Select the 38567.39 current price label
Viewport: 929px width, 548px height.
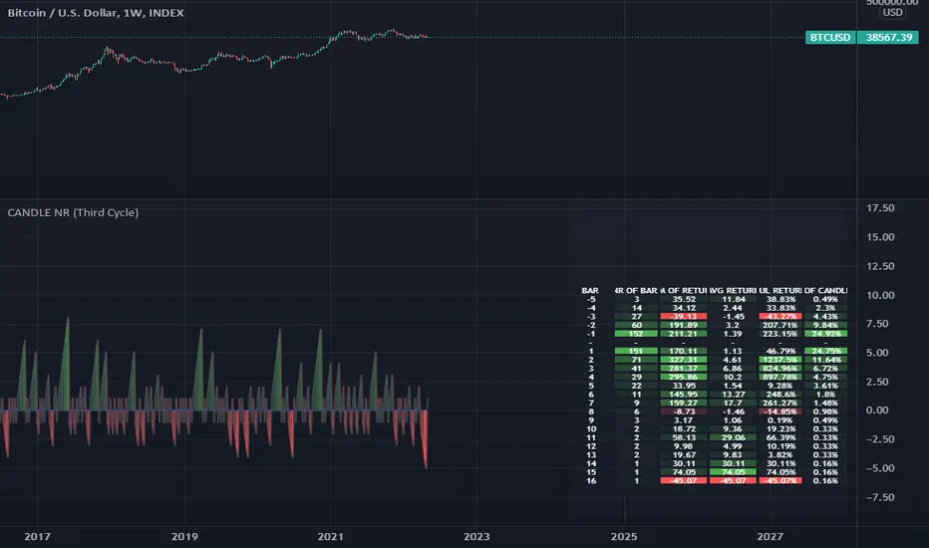[889, 37]
